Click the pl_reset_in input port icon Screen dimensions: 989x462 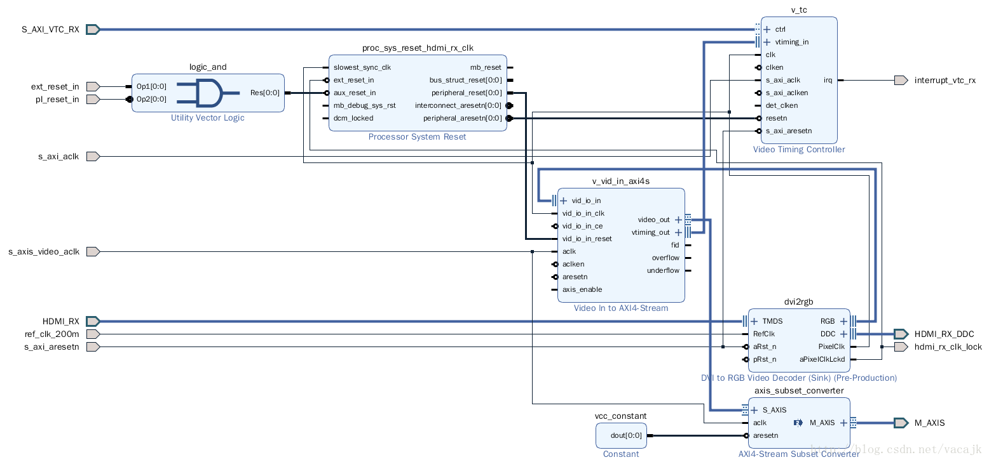[x=93, y=99]
